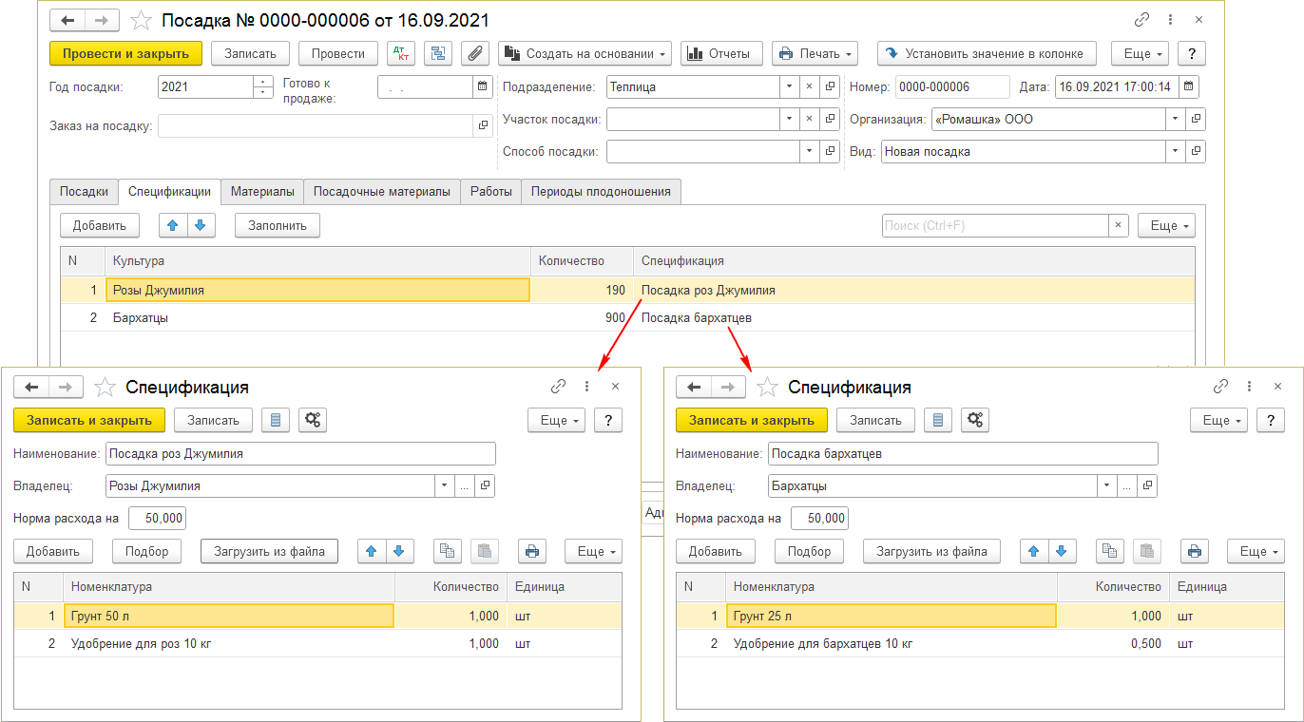1304x722 pixels.
Task: Switch to the Материалы tab
Action: [262, 191]
